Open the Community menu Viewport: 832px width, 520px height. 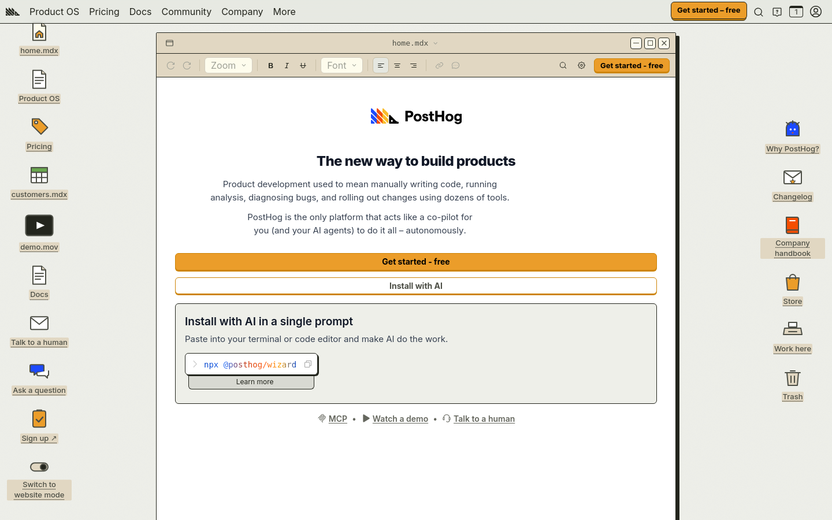point(186,12)
